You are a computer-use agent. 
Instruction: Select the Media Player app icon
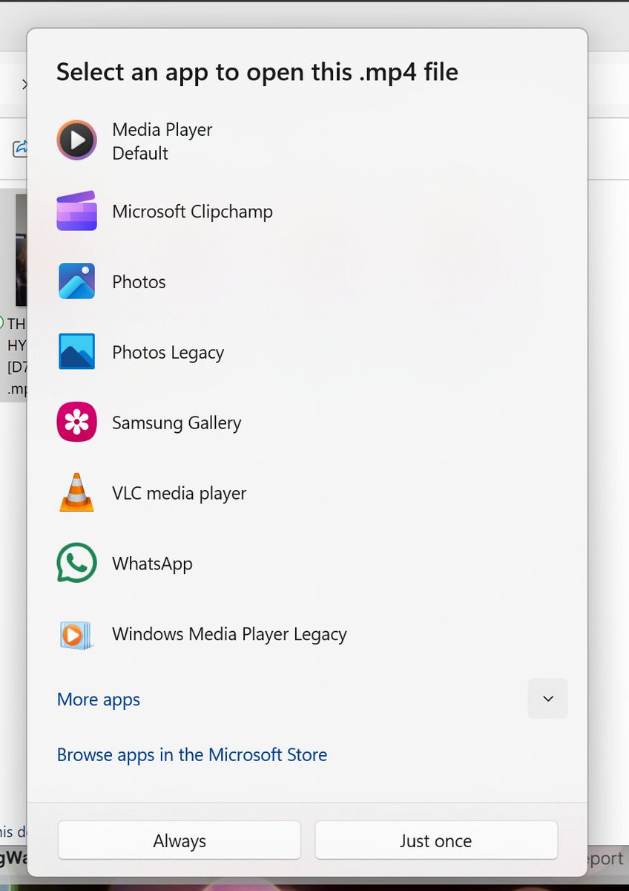(x=76, y=140)
